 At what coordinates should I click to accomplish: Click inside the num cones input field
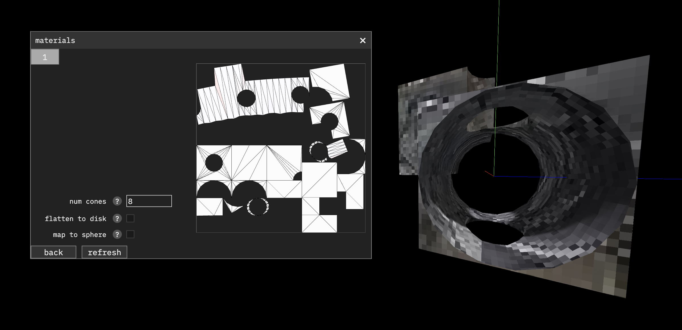(x=149, y=201)
